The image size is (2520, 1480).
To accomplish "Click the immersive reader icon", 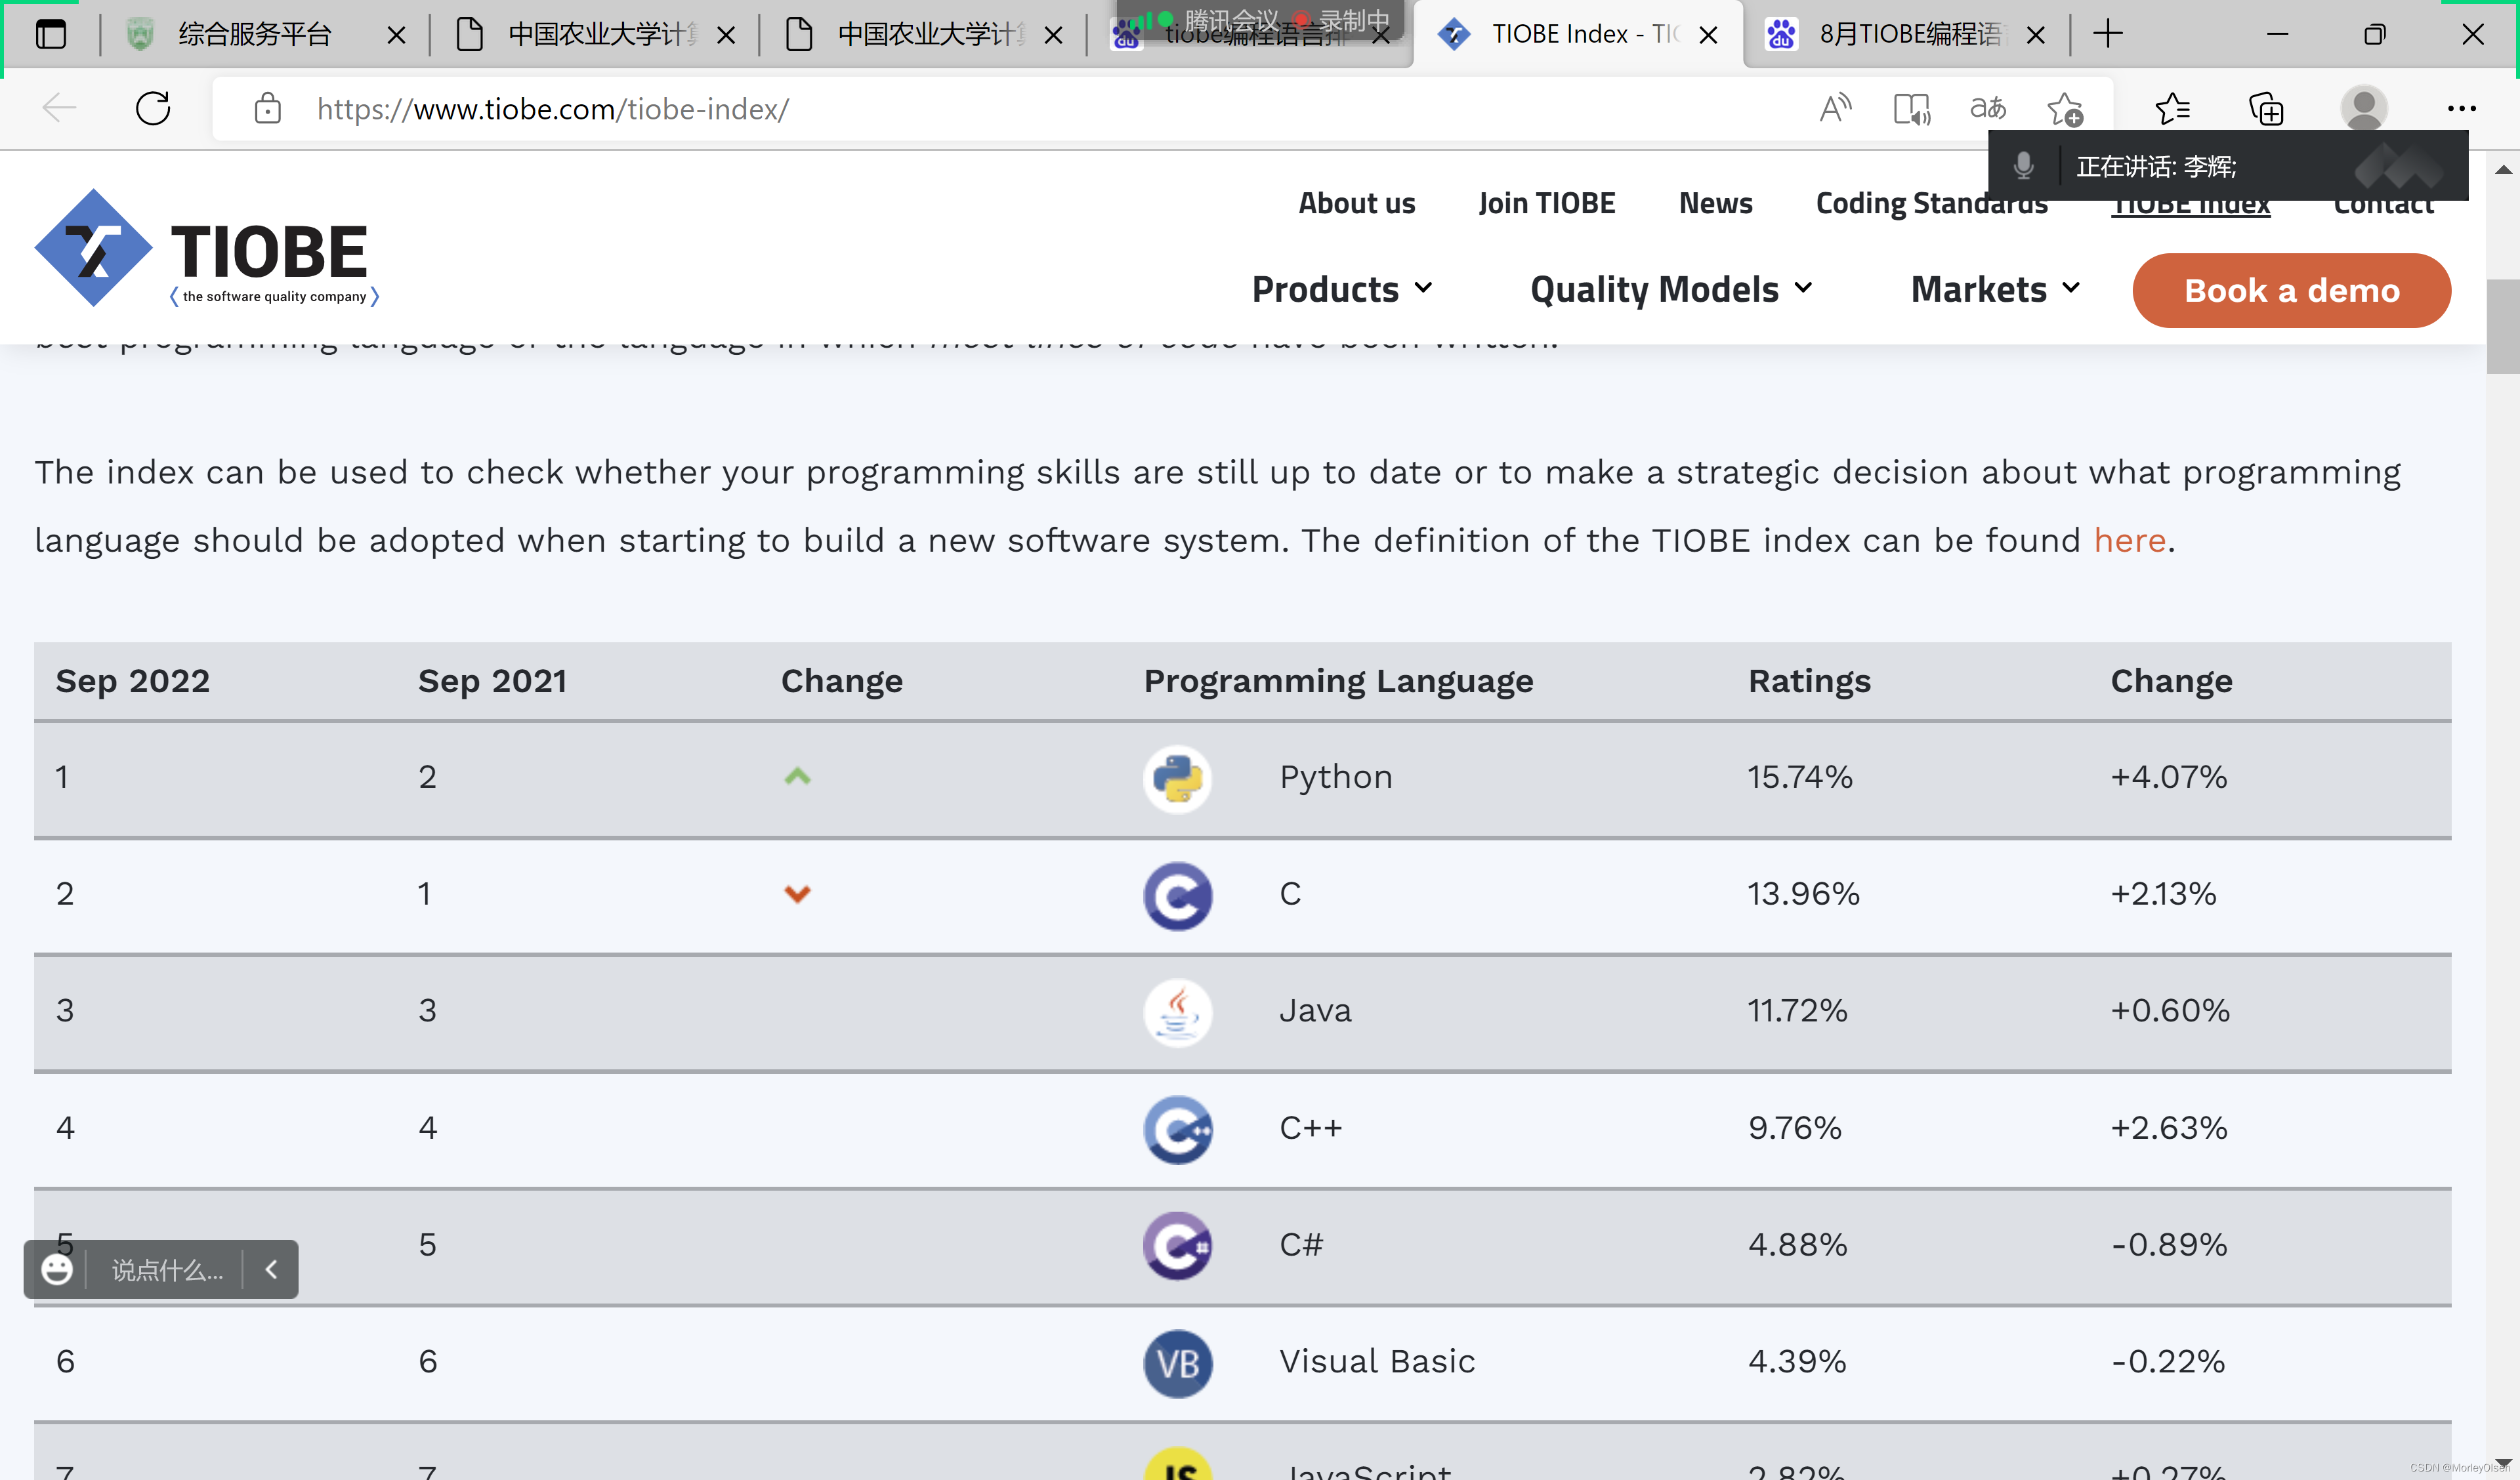I will pyautogui.click(x=1911, y=108).
